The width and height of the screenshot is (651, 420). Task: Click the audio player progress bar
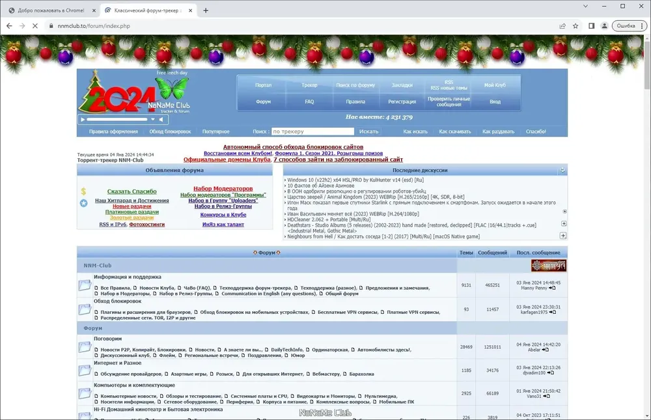[117, 120]
